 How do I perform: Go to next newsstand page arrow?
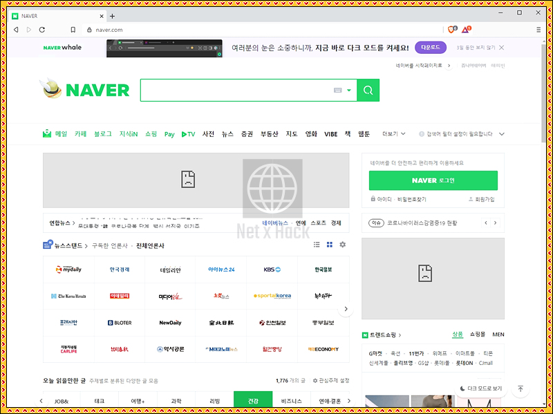point(346,309)
